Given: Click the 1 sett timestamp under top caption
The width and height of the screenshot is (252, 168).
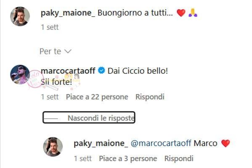Looking at the screenshot, I should pos(50,27).
